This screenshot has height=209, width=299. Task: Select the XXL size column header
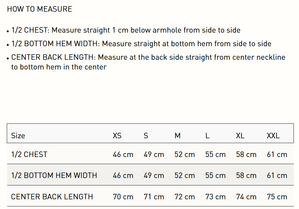click(273, 136)
